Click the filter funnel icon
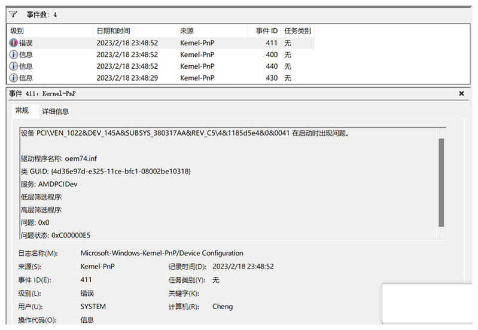This screenshot has height=330, width=478. point(13,14)
